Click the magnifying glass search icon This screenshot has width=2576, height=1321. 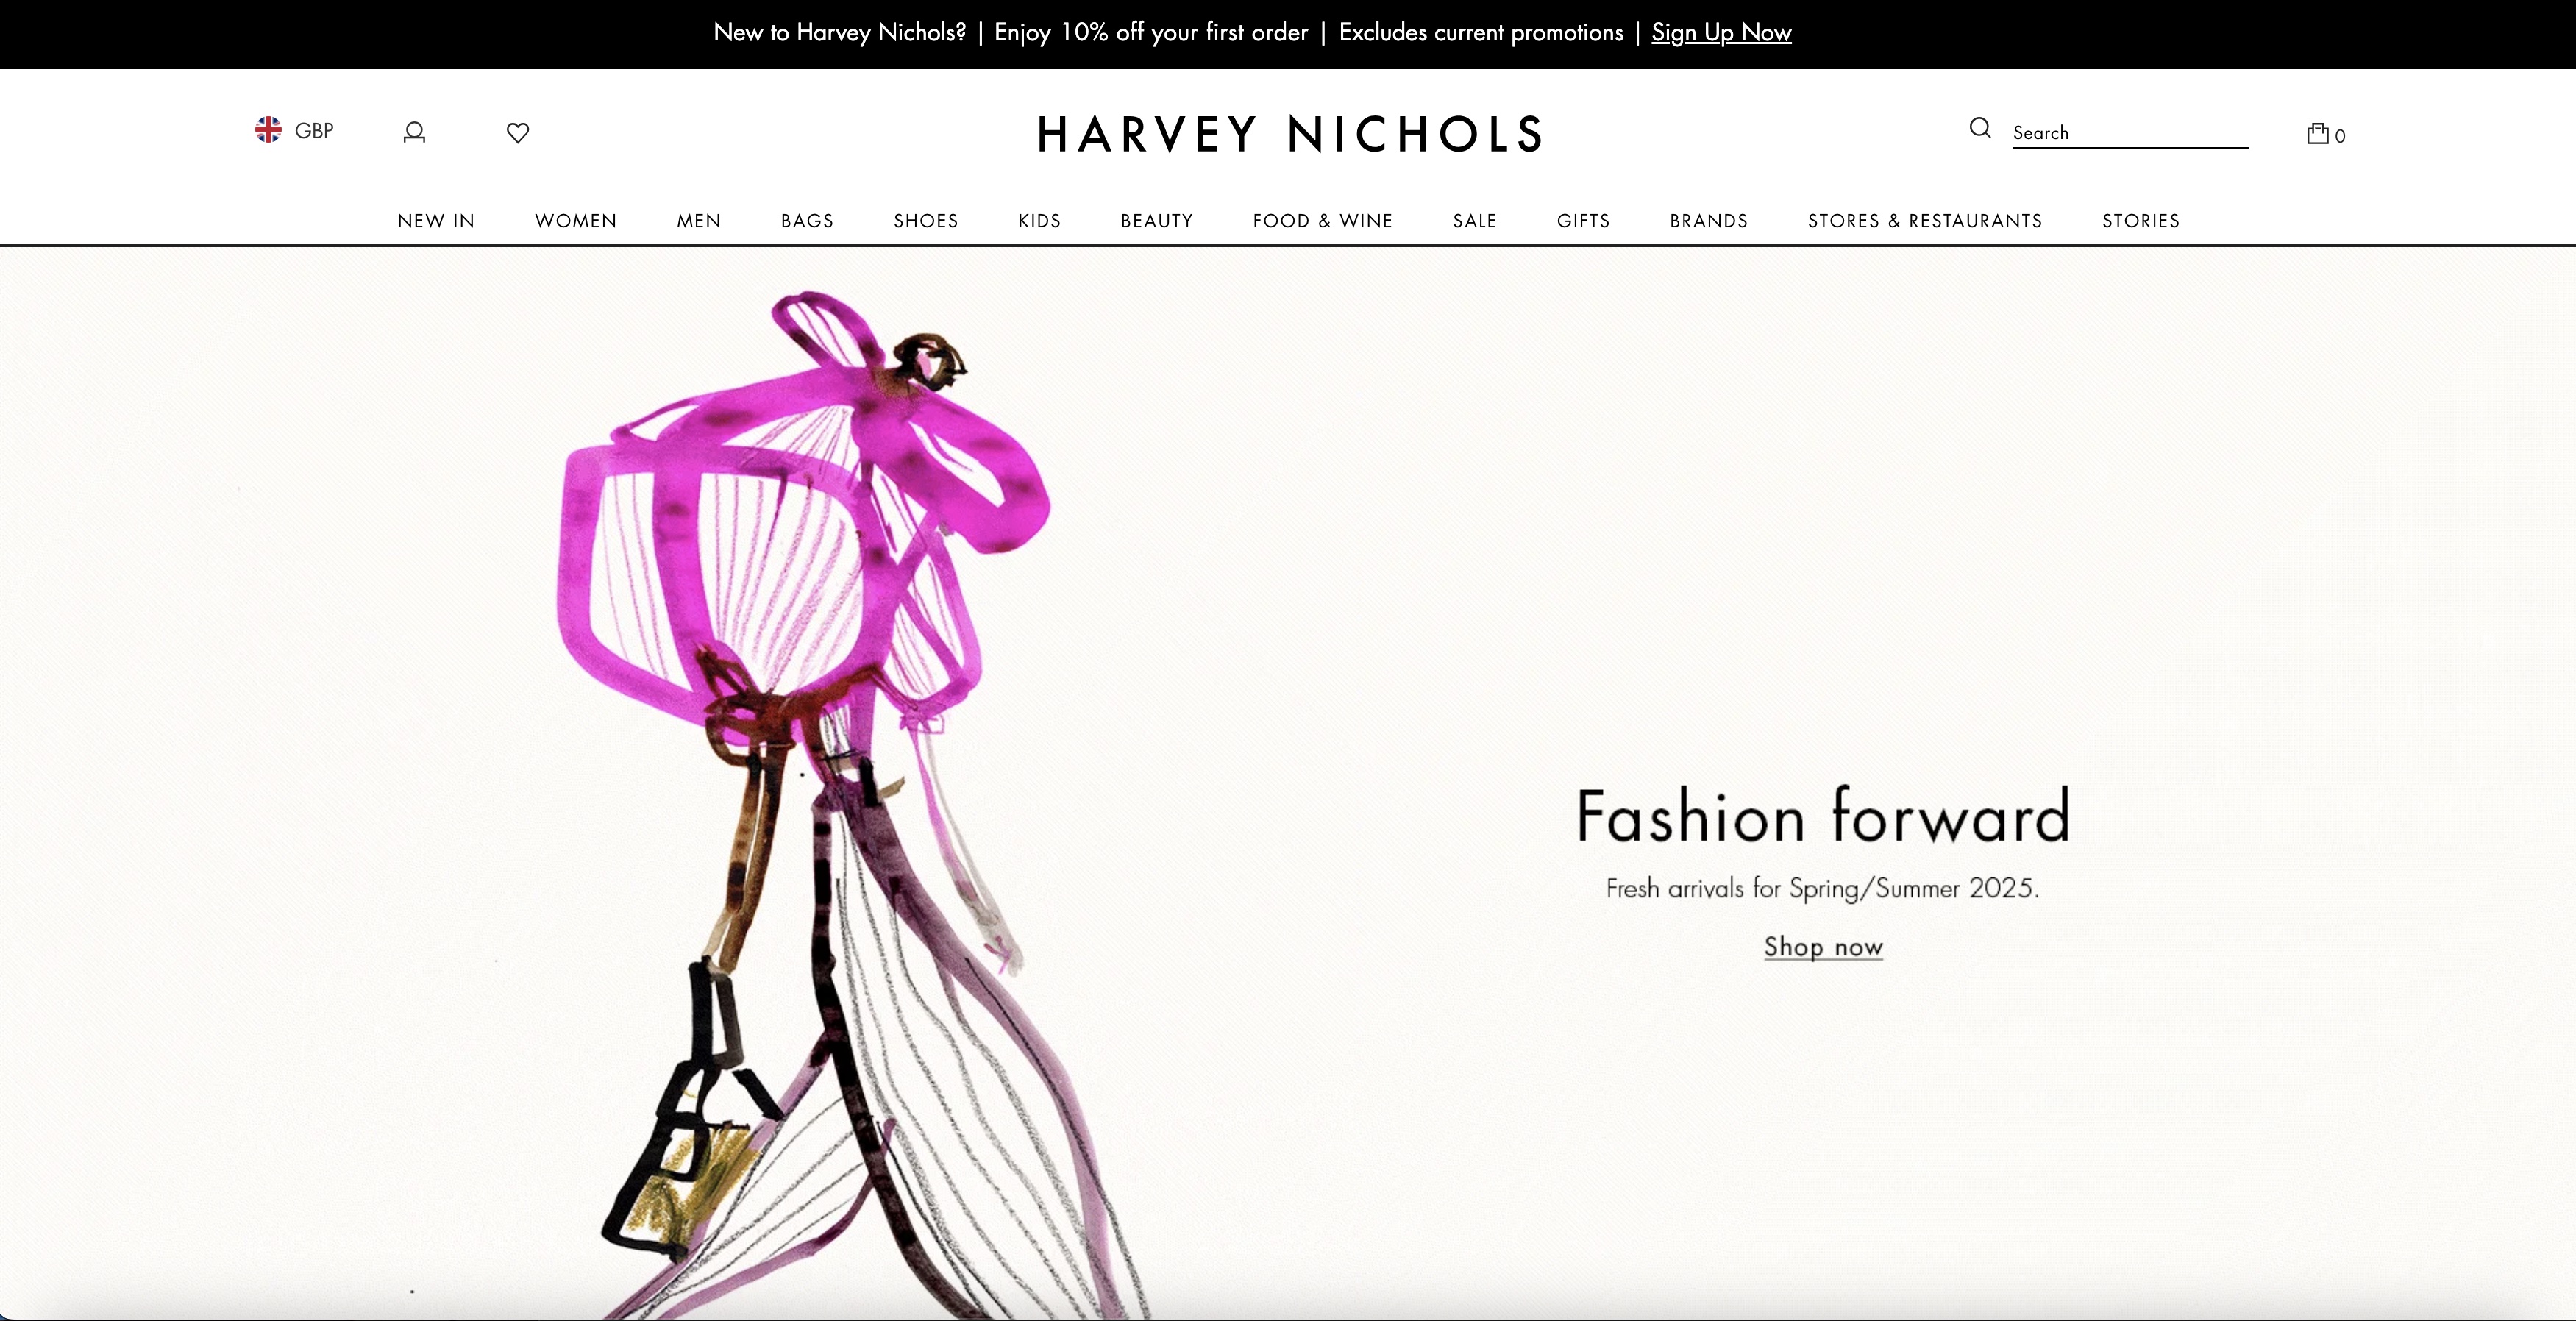(x=1980, y=128)
